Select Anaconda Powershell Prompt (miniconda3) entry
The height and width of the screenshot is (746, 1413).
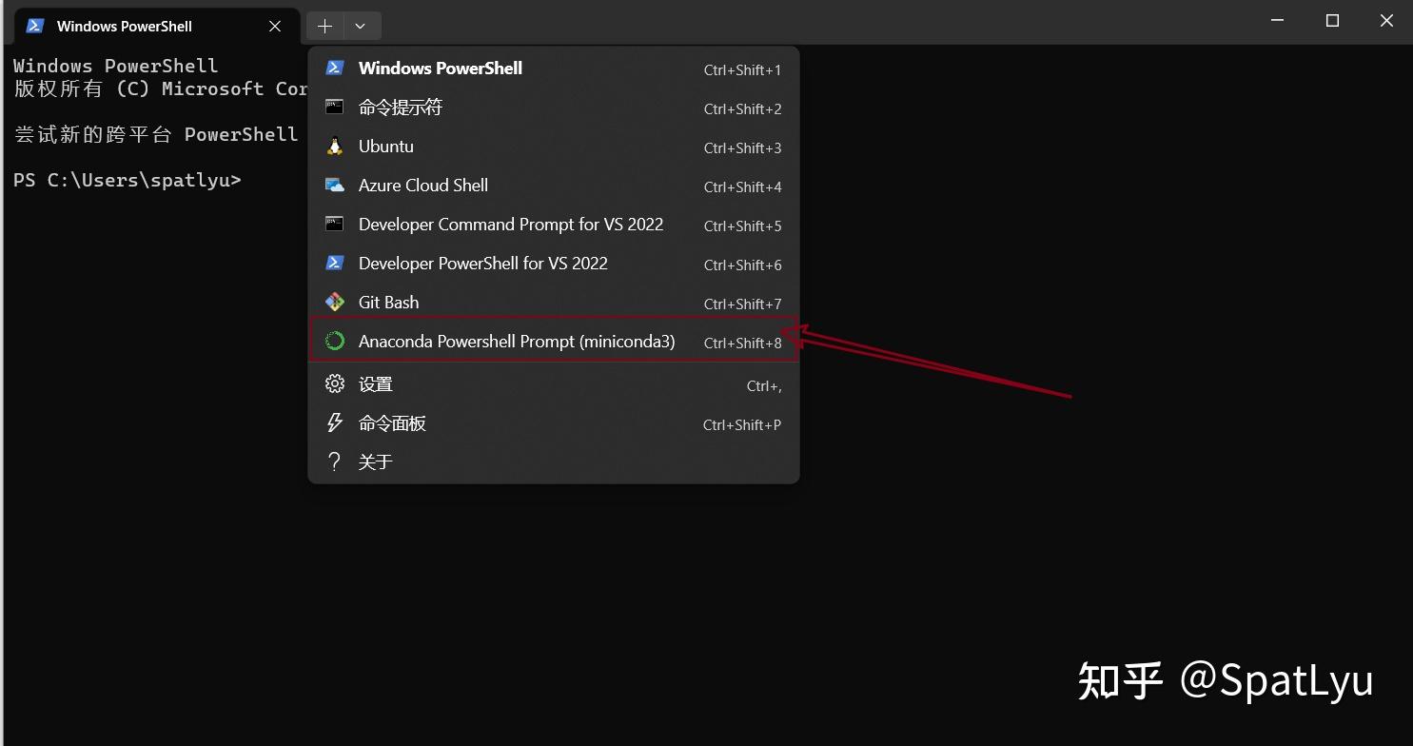[x=517, y=341]
